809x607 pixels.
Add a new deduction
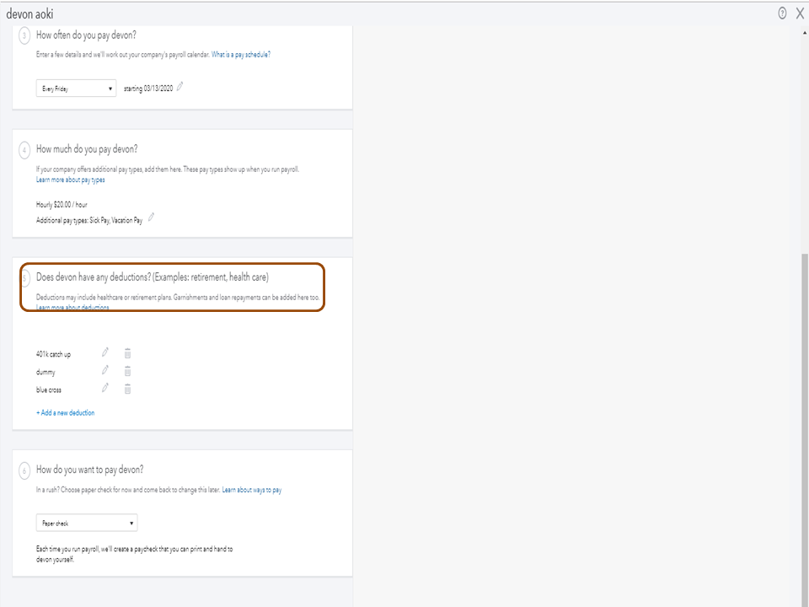[66, 413]
